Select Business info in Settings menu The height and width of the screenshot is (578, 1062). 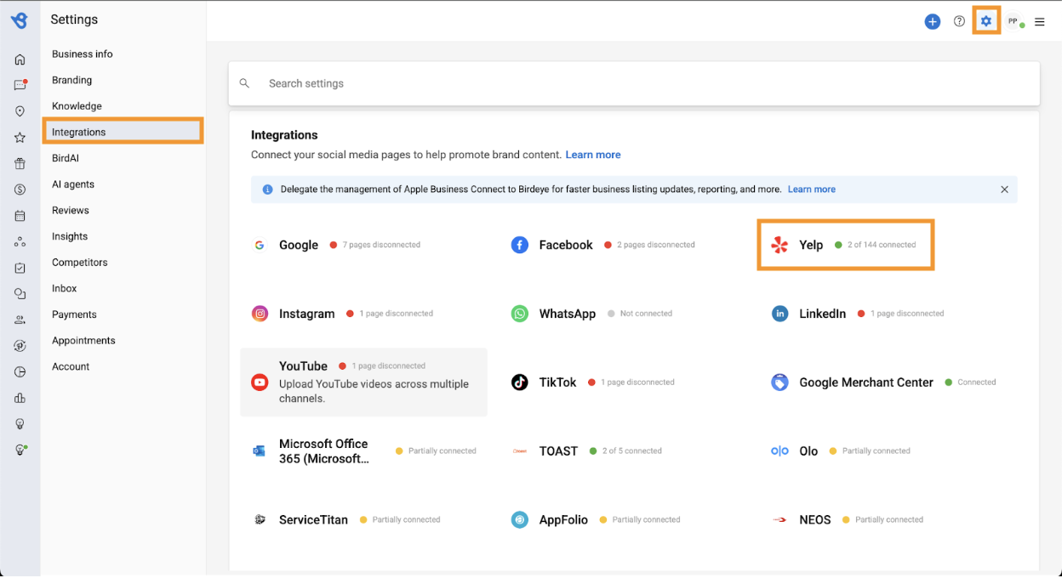click(83, 54)
